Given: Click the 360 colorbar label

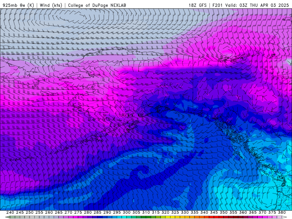Looking at the screenshot, I should coord(243,212).
